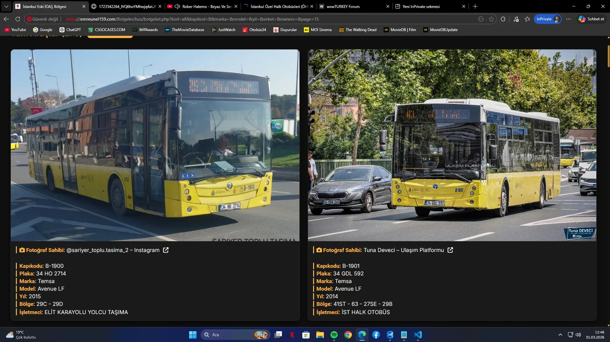
Task: Add page to favorites with star icon
Action: [x=491, y=19]
